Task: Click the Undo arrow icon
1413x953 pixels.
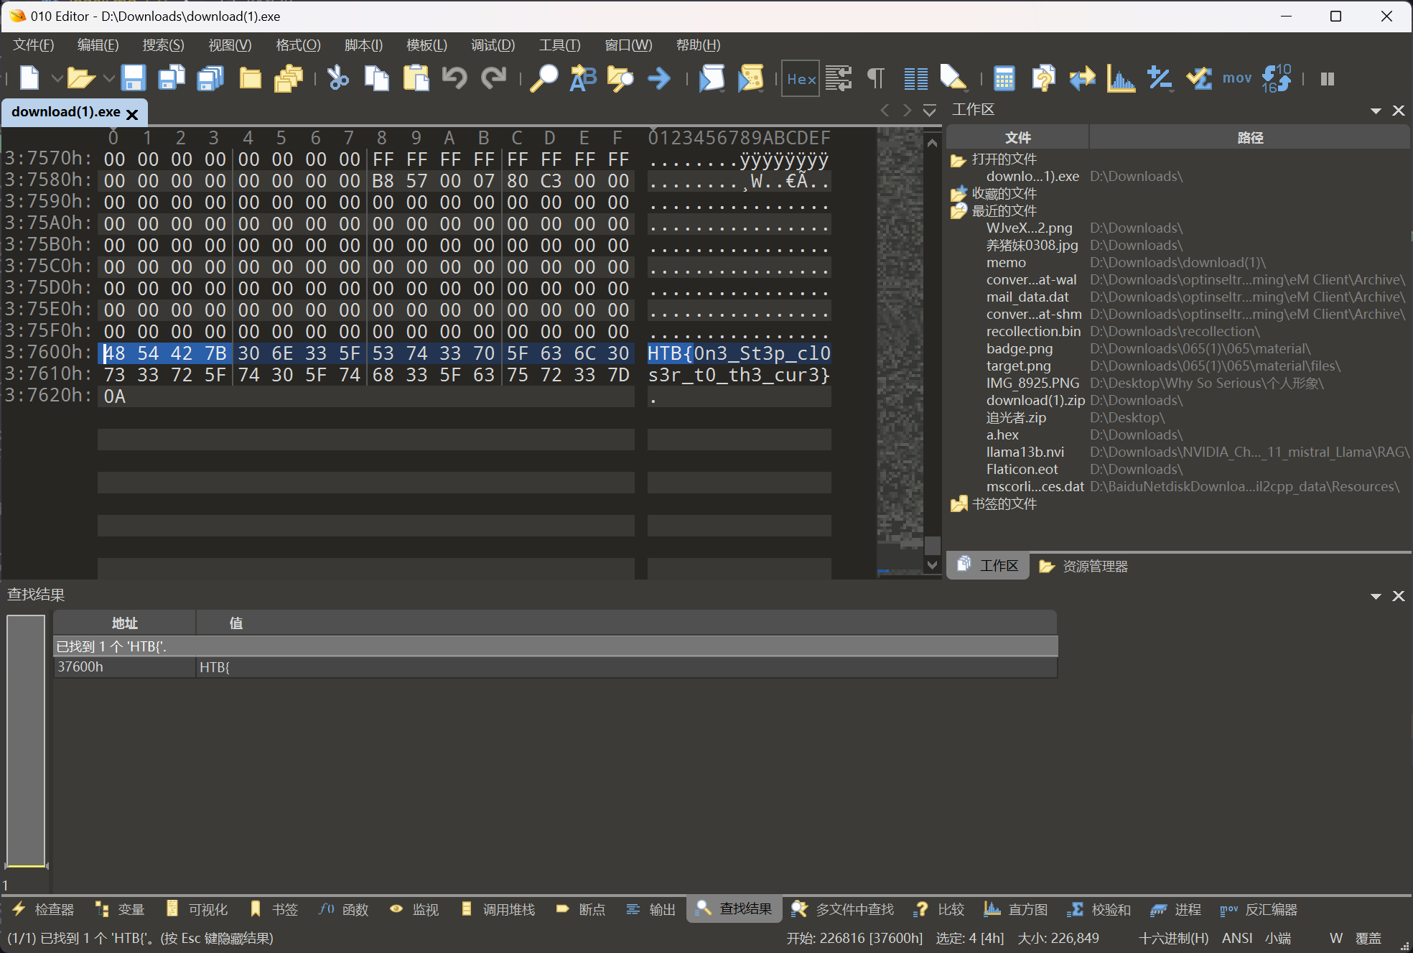Action: 454,78
